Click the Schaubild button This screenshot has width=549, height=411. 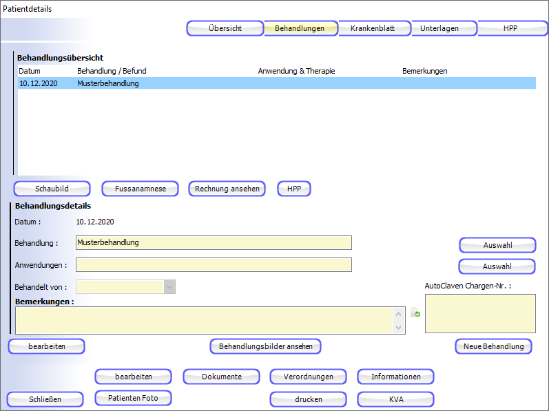(x=52, y=189)
